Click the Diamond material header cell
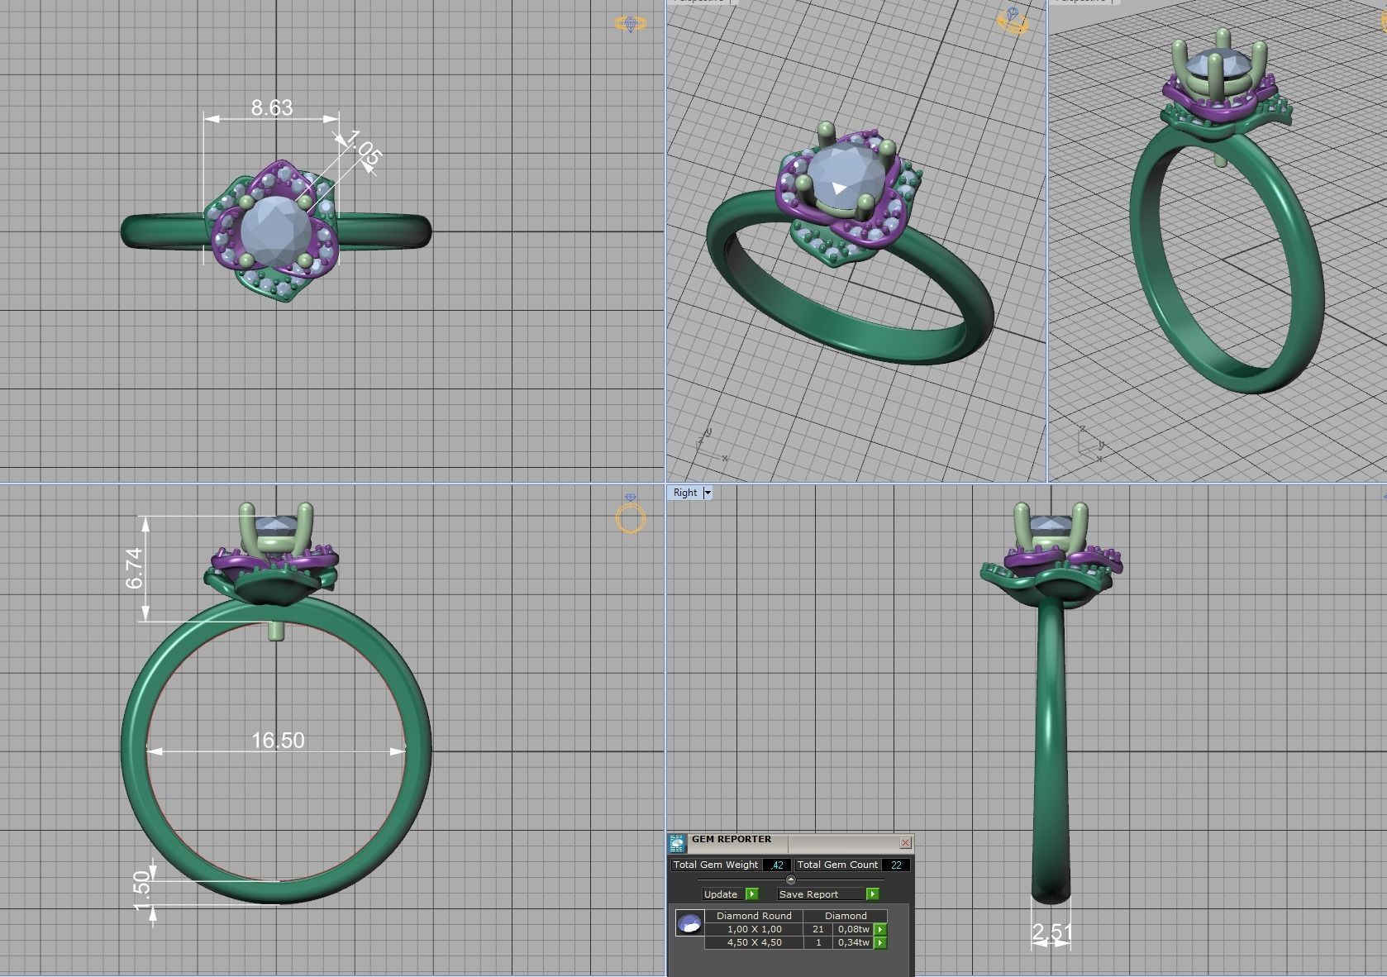The image size is (1387, 977). (x=846, y=916)
